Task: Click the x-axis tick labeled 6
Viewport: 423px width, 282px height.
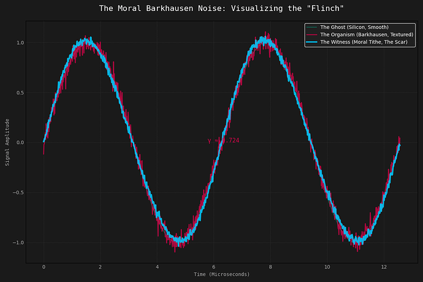Action: pyautogui.click(x=213, y=267)
